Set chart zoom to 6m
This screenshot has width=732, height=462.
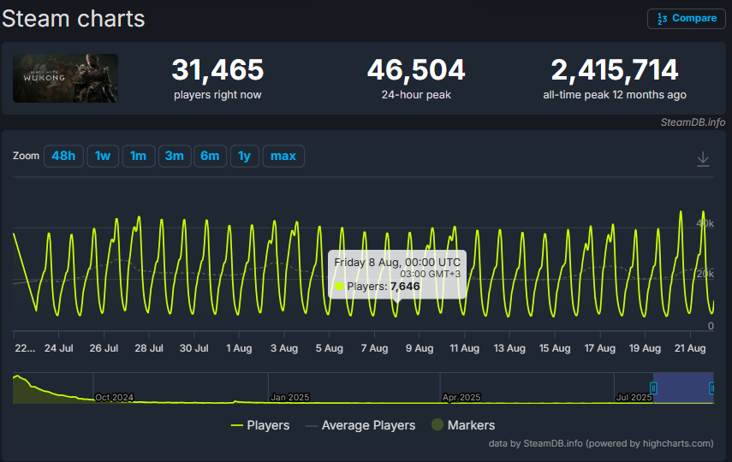tap(210, 156)
